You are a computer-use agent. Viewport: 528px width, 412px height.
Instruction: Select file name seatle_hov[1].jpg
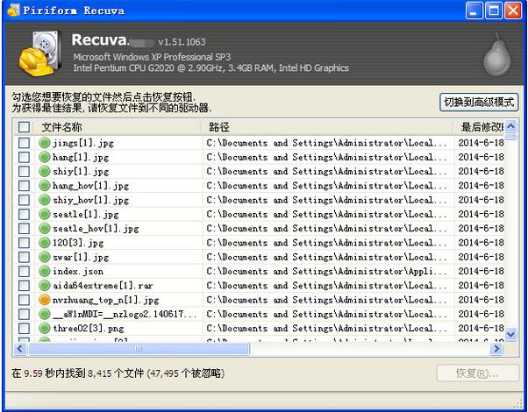96,229
